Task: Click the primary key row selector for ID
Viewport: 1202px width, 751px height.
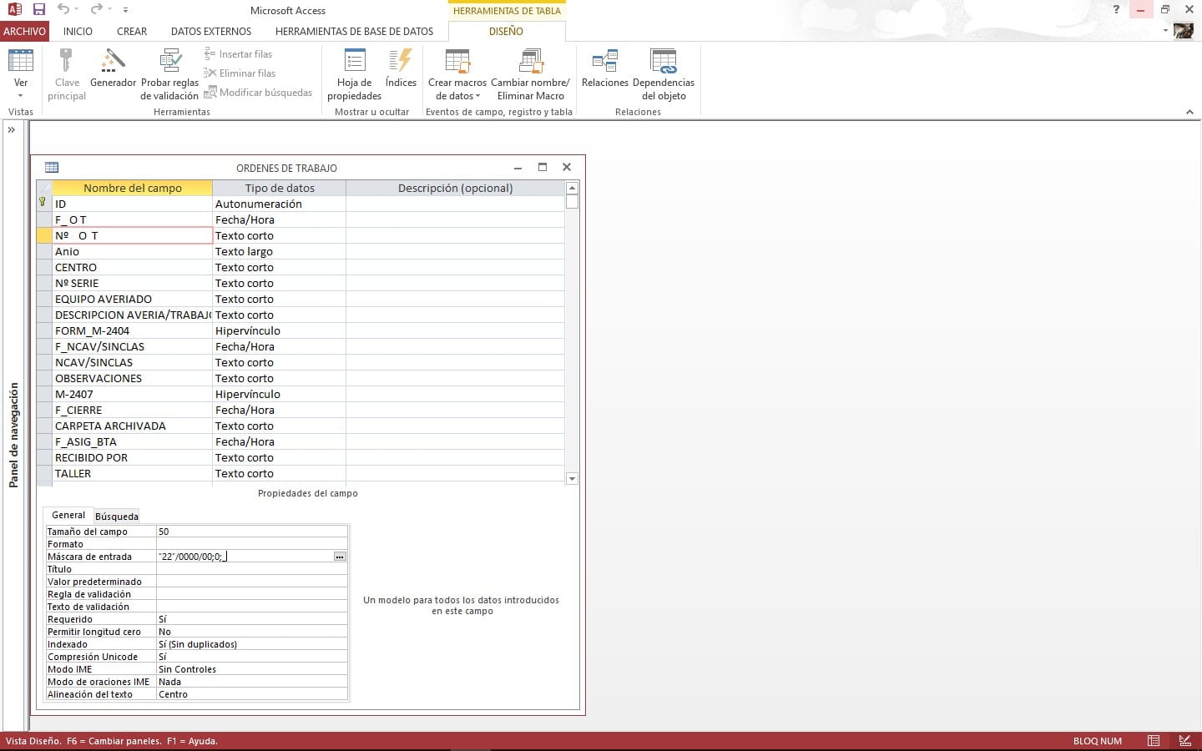Action: [43, 204]
